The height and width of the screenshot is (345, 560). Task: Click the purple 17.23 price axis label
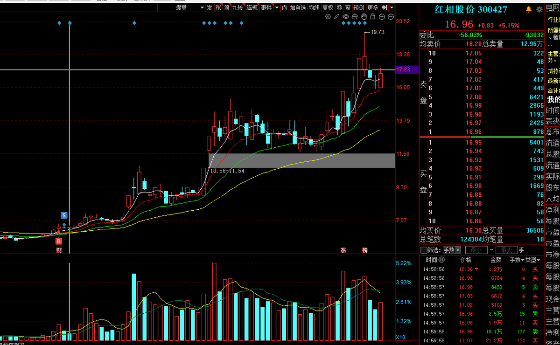click(x=407, y=69)
